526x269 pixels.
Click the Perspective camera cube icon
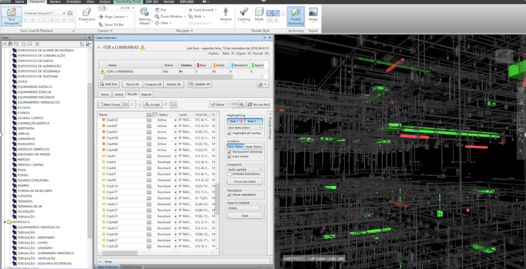coord(86,12)
